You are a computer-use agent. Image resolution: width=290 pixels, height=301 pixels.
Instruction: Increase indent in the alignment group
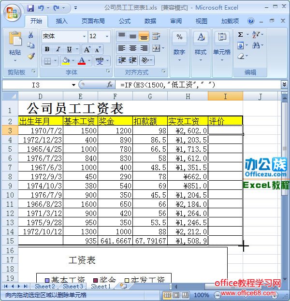tap(133, 60)
